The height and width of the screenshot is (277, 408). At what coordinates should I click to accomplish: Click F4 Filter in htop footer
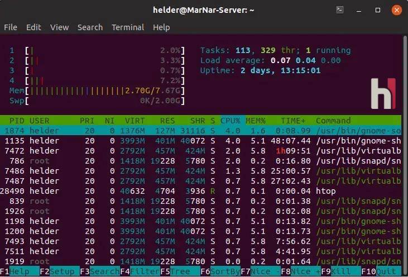[140, 271]
